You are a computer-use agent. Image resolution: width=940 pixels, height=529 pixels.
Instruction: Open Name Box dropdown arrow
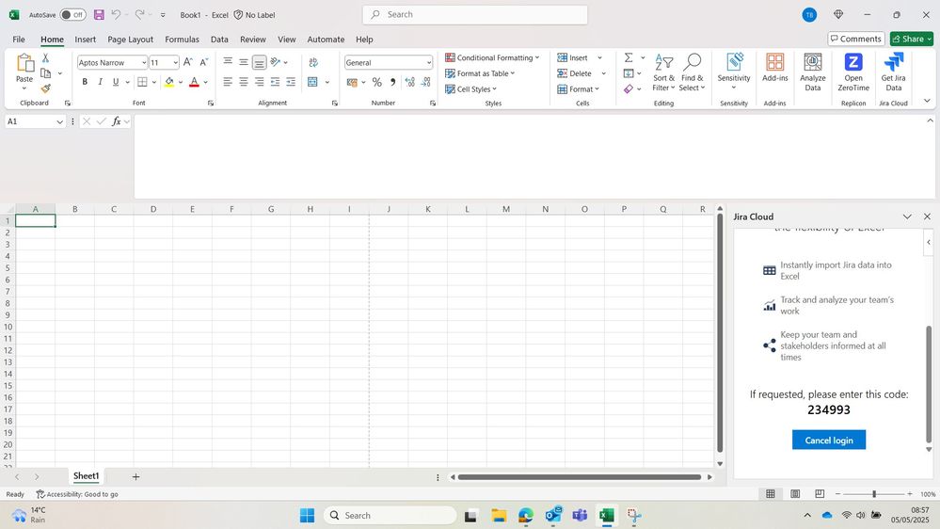(59, 121)
